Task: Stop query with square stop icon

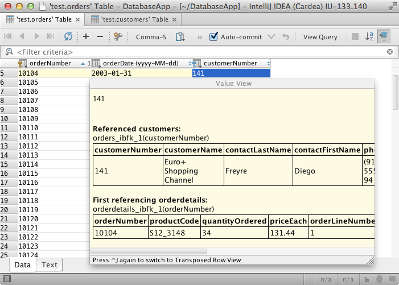Action: coord(355,36)
